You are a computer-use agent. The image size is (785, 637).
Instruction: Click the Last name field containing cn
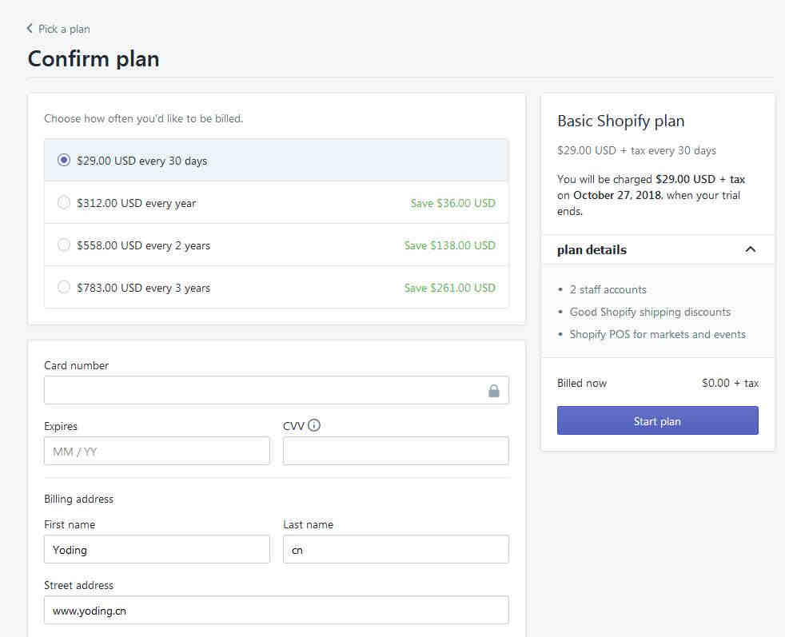tap(396, 549)
